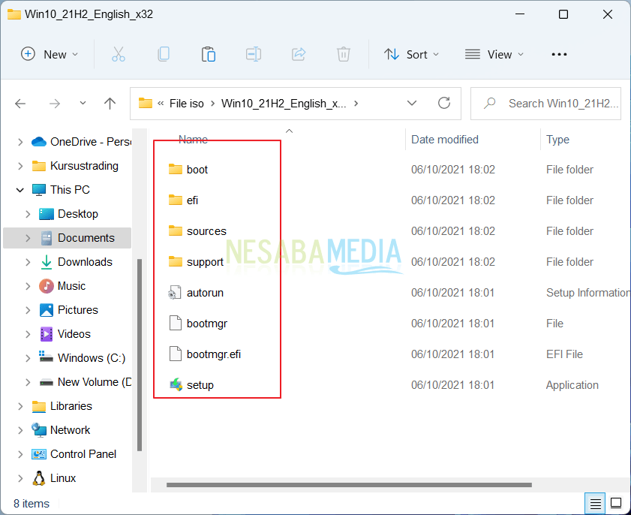This screenshot has width=631, height=515.
Task: Switch to Large icons view in status bar
Action: point(616,503)
